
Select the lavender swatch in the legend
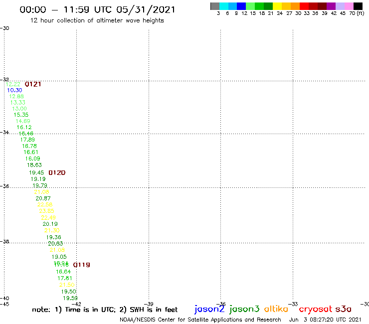340,6
